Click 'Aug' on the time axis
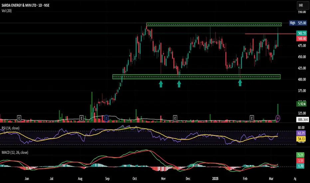Image resolution: width=310 pixels, height=183 pixels. coord(80,179)
